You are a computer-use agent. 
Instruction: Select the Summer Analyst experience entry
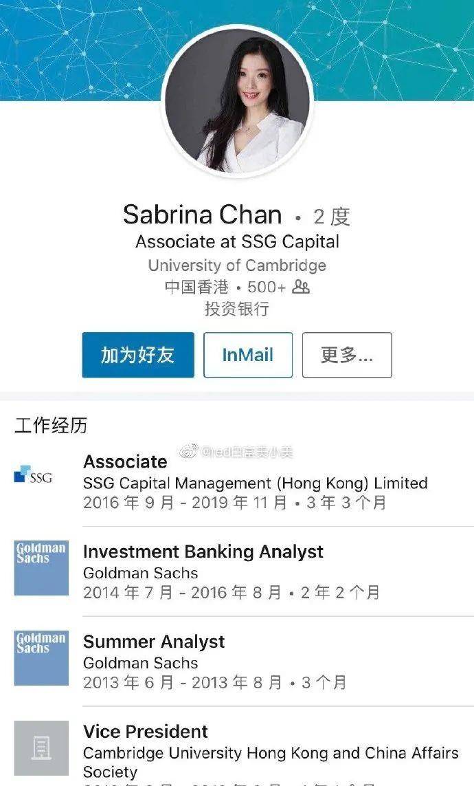[x=154, y=642]
